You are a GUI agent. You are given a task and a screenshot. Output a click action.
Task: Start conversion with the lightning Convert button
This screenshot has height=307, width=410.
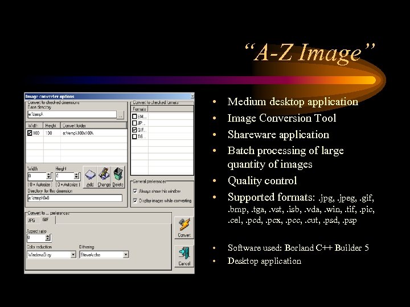click(184, 227)
